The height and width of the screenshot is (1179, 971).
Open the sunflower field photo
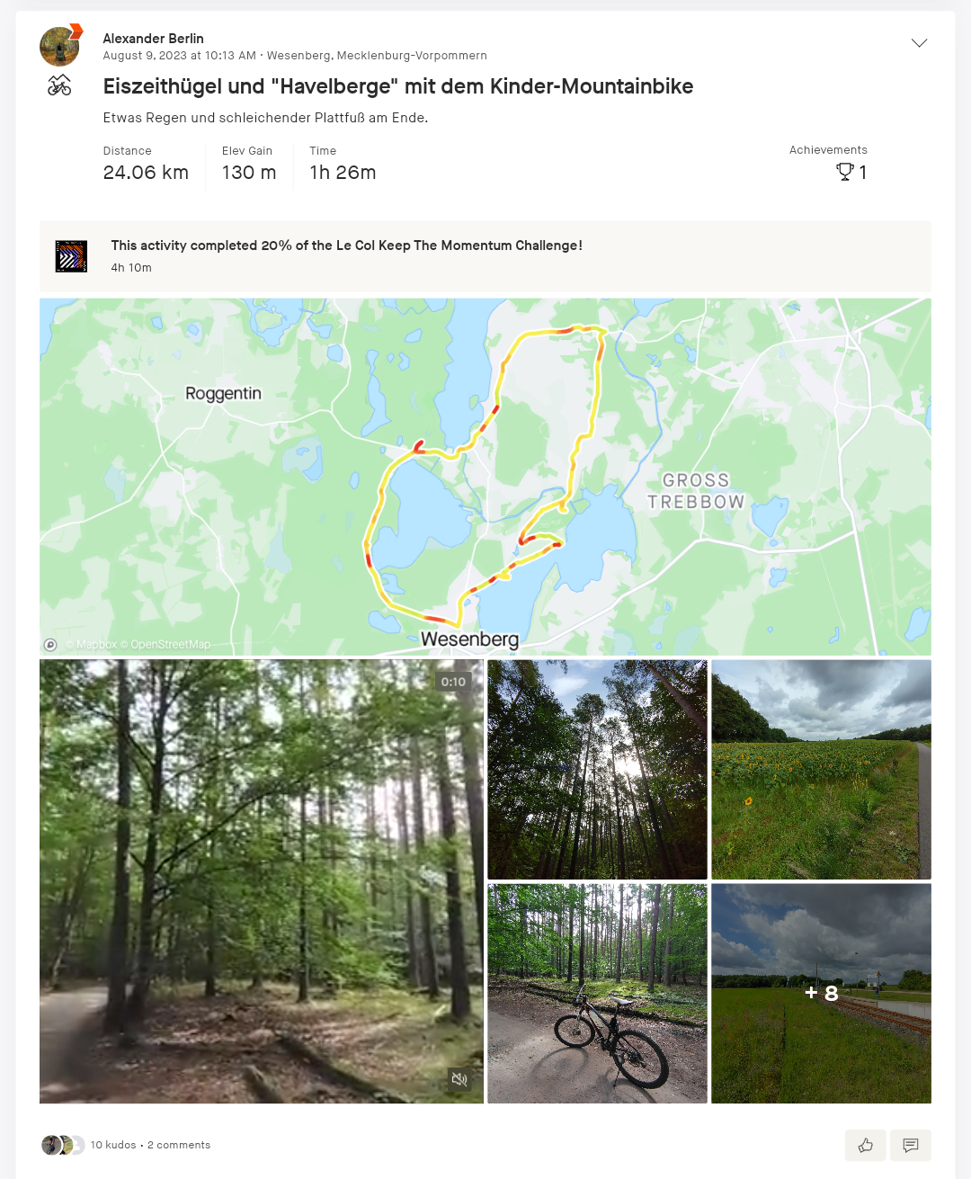pyautogui.click(x=821, y=770)
